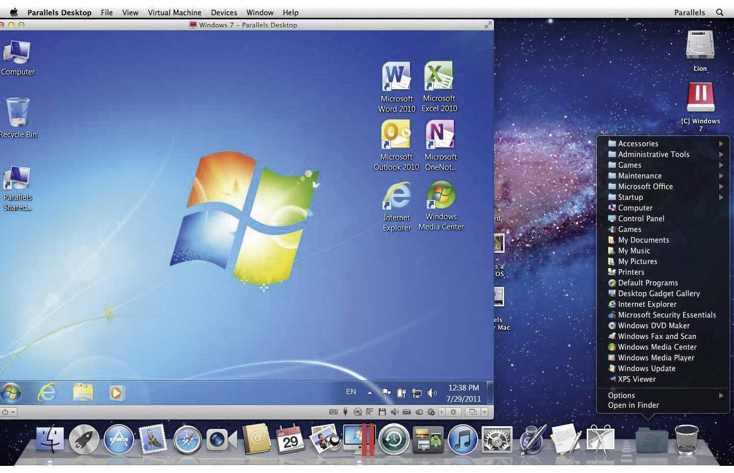Viewport: 734px width, 473px height.
Task: Open Parallels Desktop application menu
Action: 59,12
